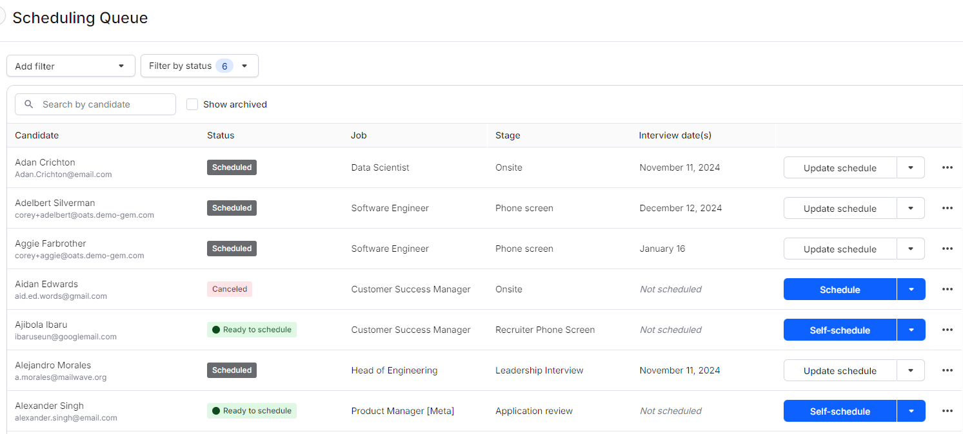Image resolution: width=963 pixels, height=434 pixels.
Task: Click the Candidate column header
Action: 37,135
